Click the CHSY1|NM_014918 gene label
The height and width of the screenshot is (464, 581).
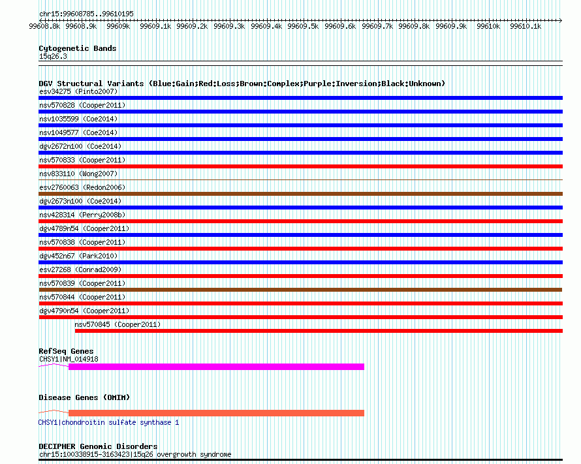(x=69, y=359)
